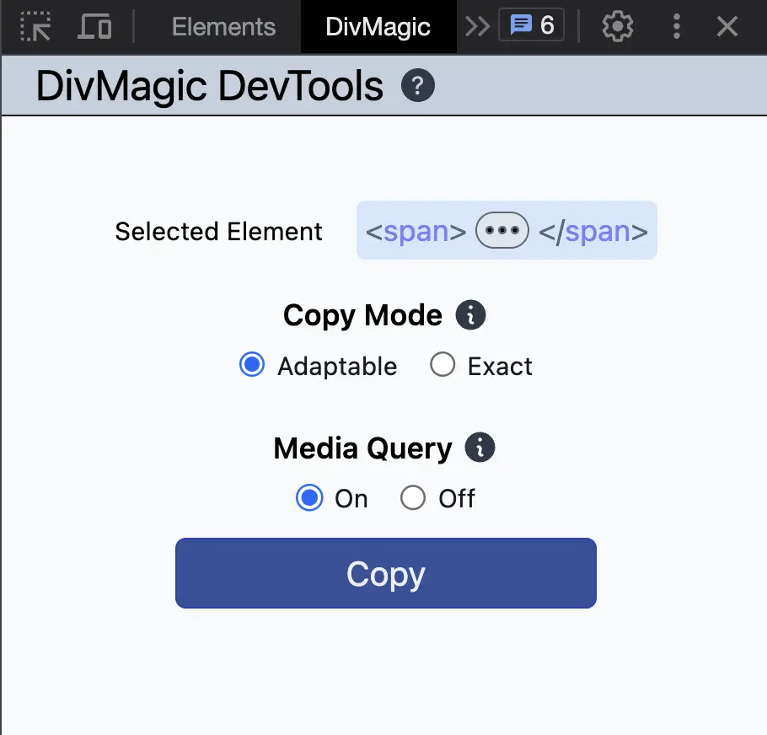The image size is (767, 735).
Task: Click the closing </span> tag text
Action: click(x=593, y=231)
